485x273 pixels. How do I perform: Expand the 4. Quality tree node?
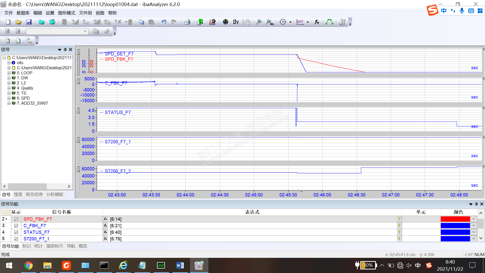click(9, 88)
